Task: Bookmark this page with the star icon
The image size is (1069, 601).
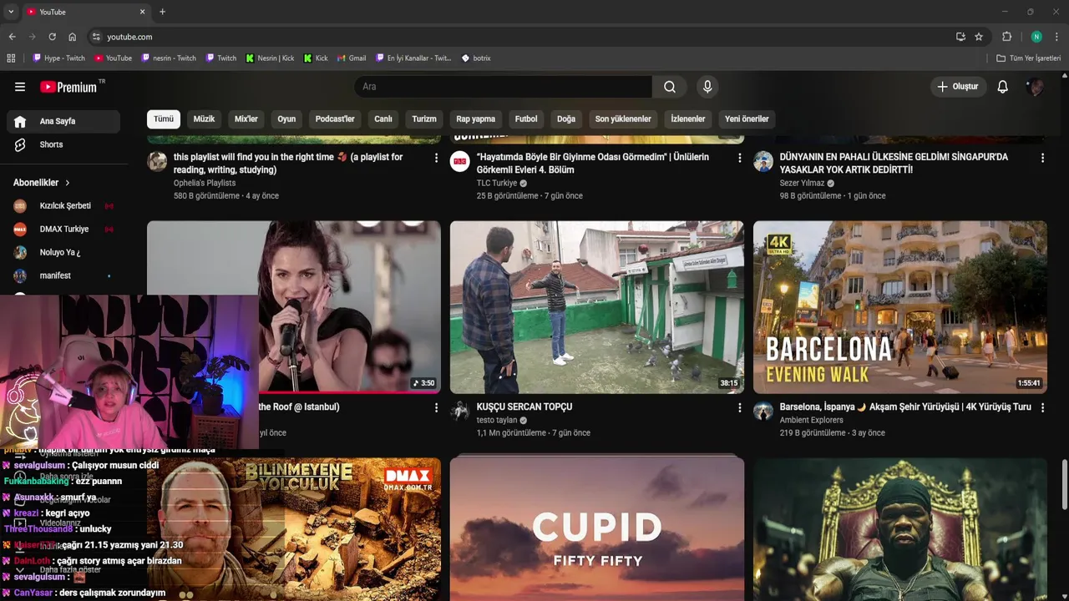Action: pyautogui.click(x=979, y=37)
